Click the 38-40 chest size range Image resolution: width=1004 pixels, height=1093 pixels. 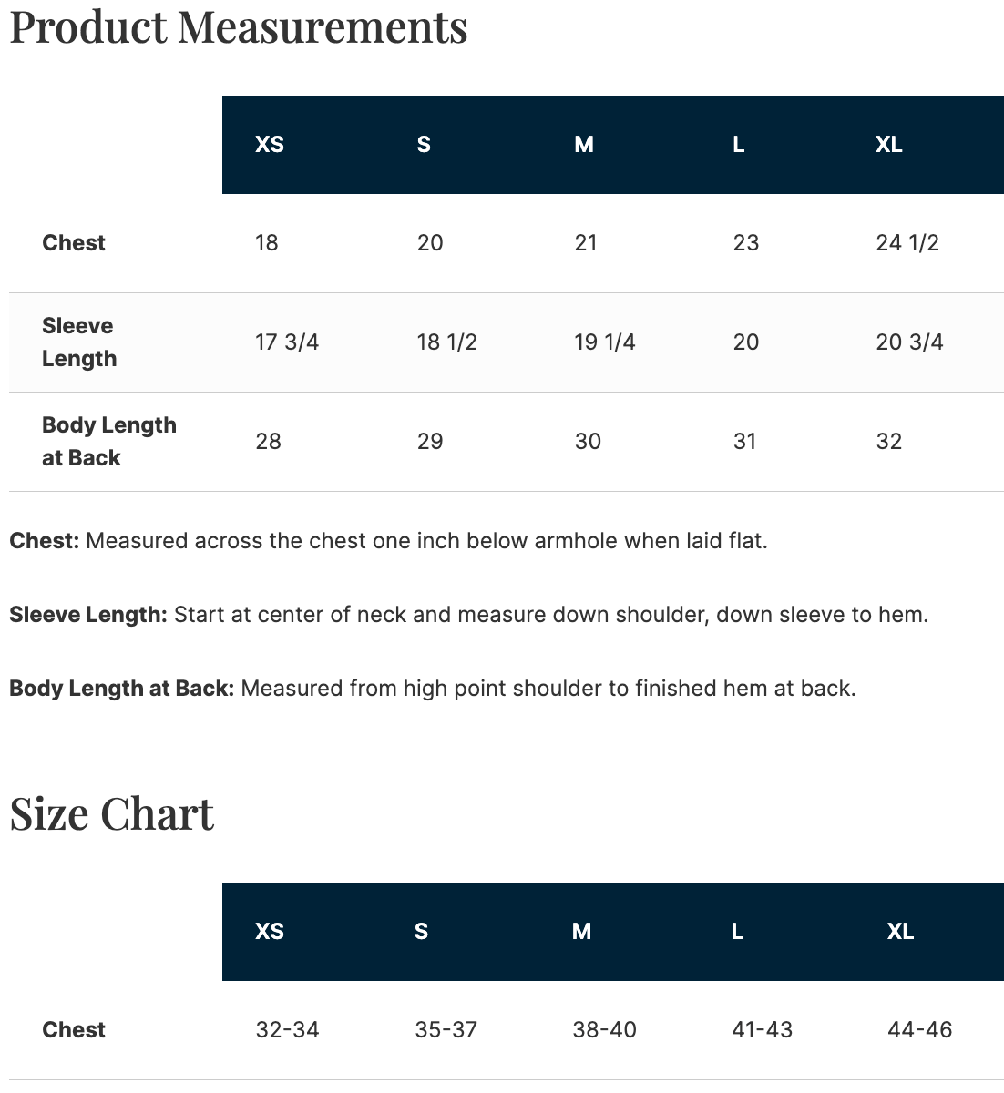[605, 1030]
